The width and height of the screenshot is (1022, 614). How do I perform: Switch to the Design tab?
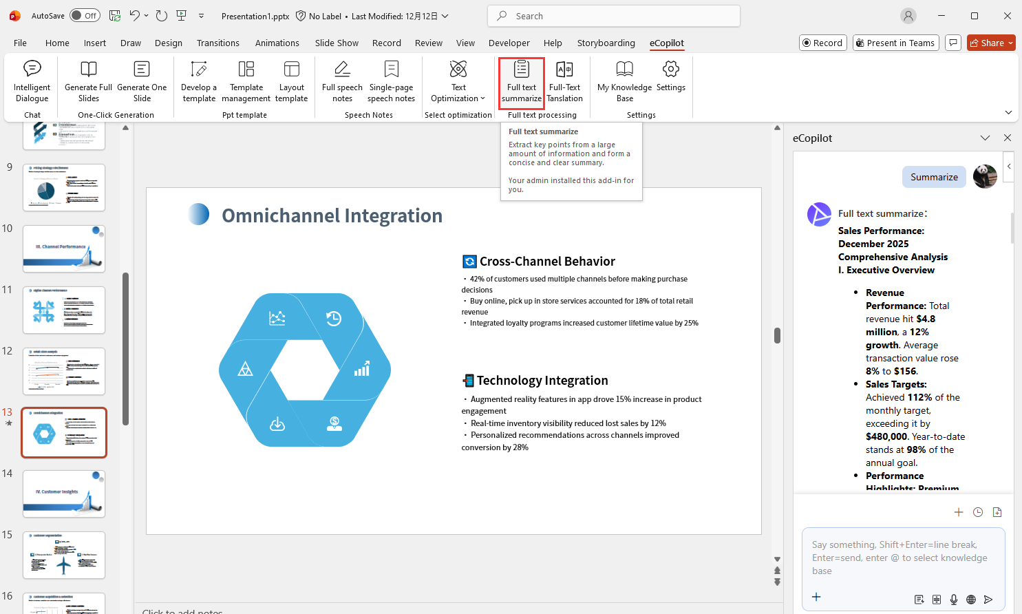point(169,43)
